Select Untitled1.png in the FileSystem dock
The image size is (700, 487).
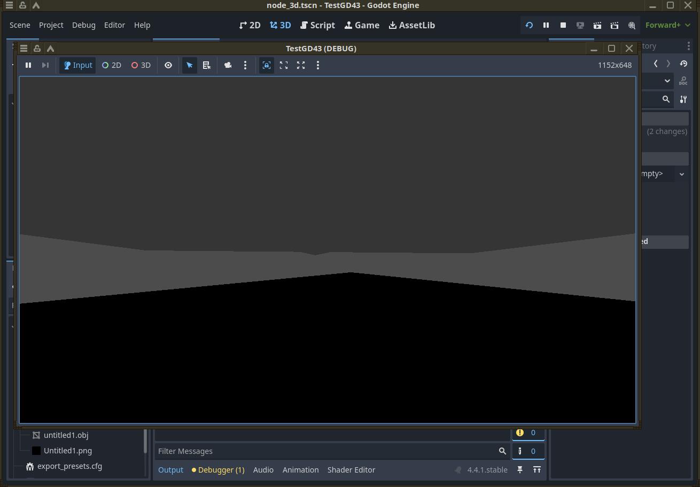point(68,451)
